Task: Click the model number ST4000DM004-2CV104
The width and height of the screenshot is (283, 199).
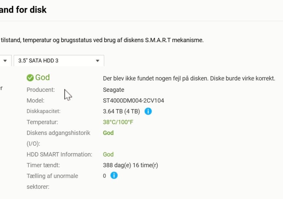Action: tap(133, 100)
